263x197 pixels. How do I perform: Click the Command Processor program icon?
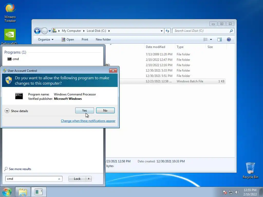coord(19,96)
